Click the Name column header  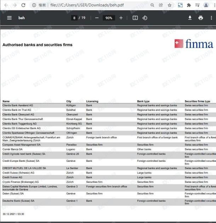[x=6, y=101]
